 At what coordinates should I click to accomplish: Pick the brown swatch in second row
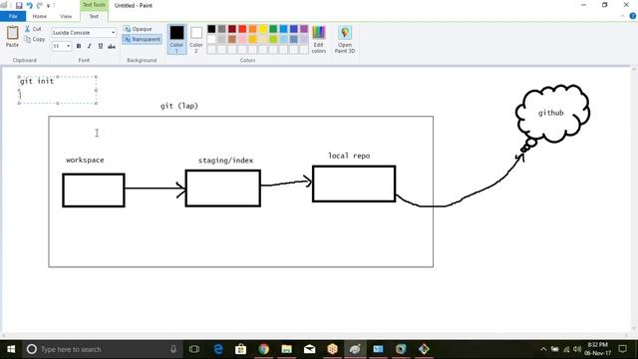coord(232,39)
